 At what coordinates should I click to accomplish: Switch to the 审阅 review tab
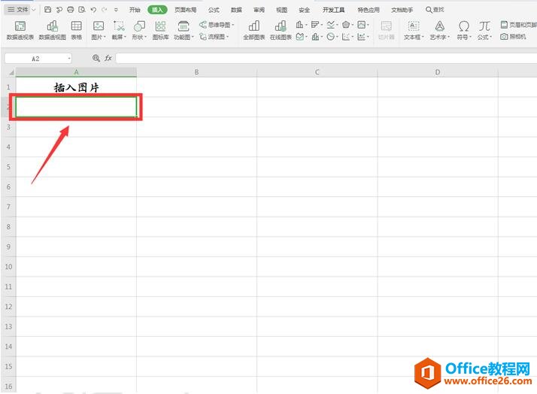pos(259,10)
